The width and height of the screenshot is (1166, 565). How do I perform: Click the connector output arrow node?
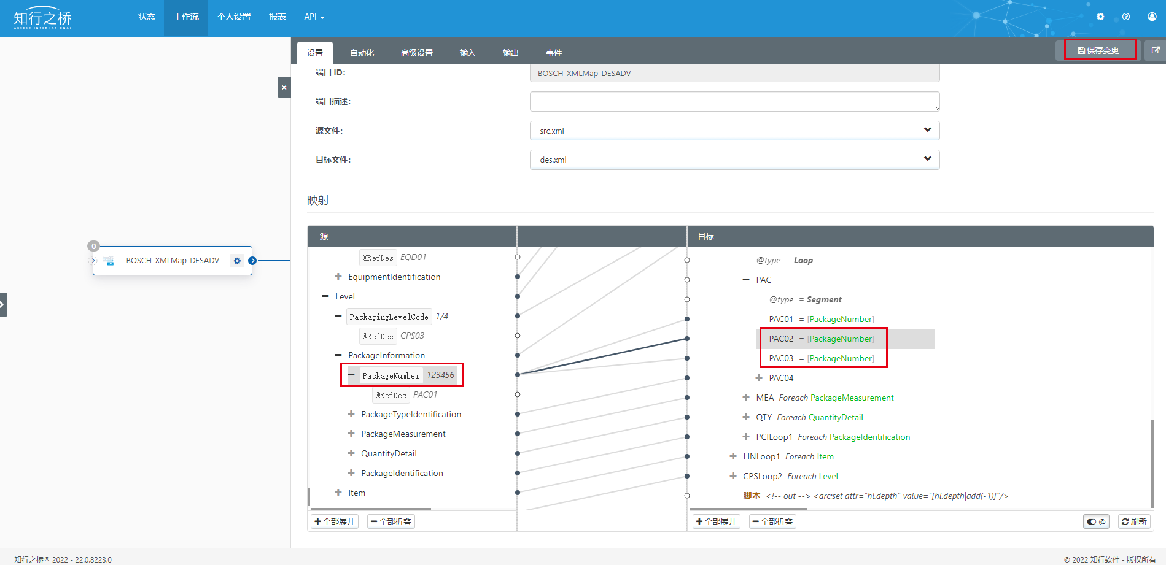point(252,261)
